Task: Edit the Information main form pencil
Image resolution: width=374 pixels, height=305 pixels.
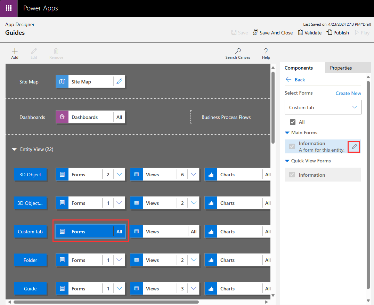Action: click(354, 146)
